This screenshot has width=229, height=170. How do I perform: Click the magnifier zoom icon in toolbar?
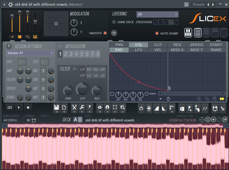122,108
